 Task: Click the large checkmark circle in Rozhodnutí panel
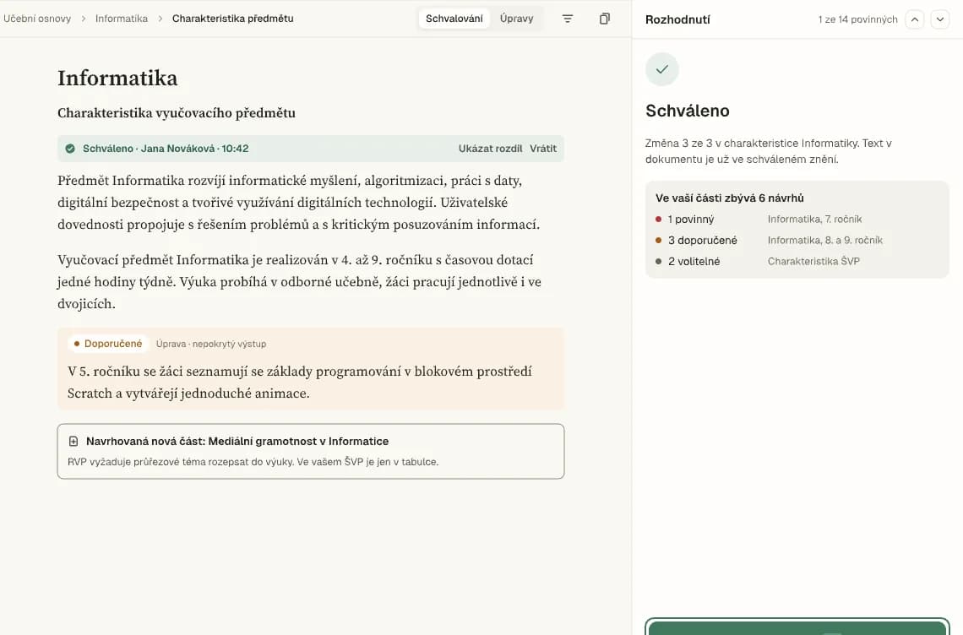[x=662, y=69]
